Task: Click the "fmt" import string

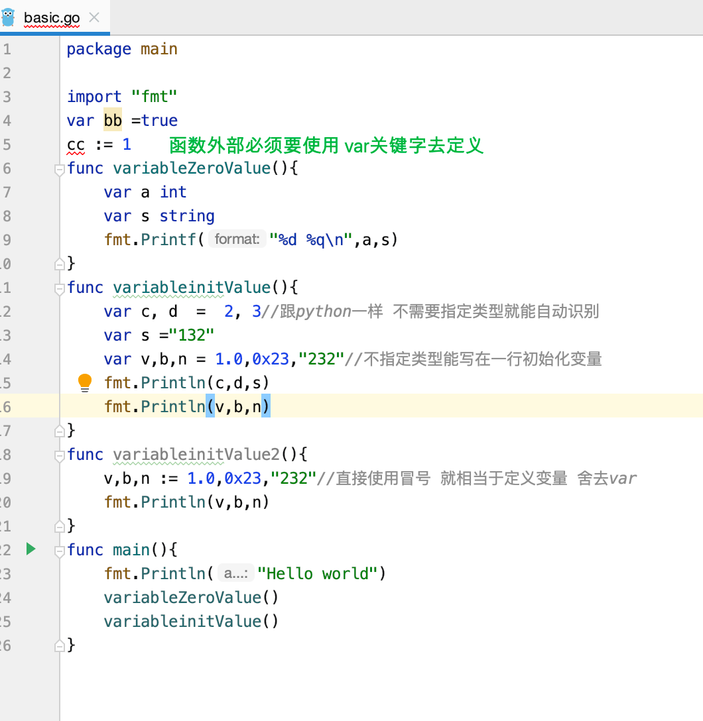Action: 154,97
